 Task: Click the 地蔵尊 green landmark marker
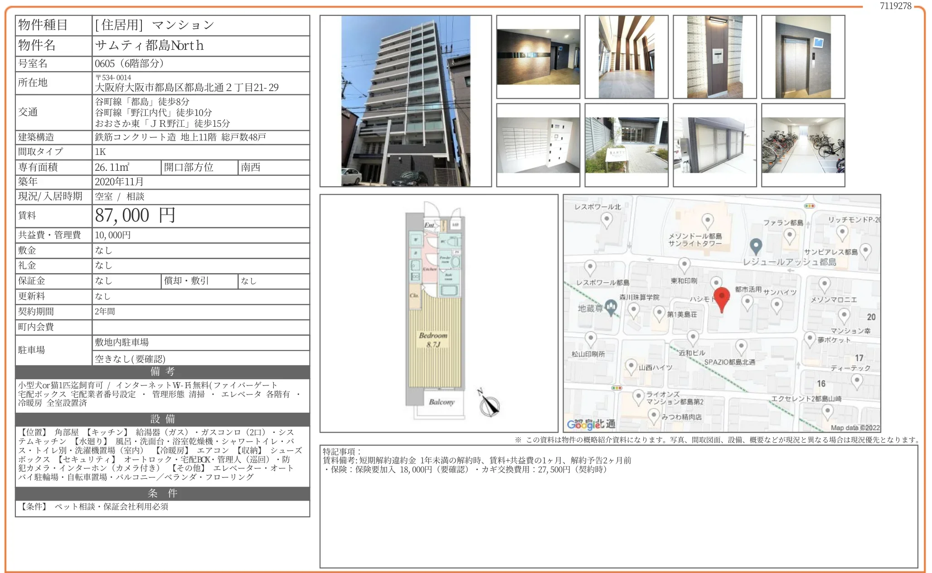pos(611,307)
